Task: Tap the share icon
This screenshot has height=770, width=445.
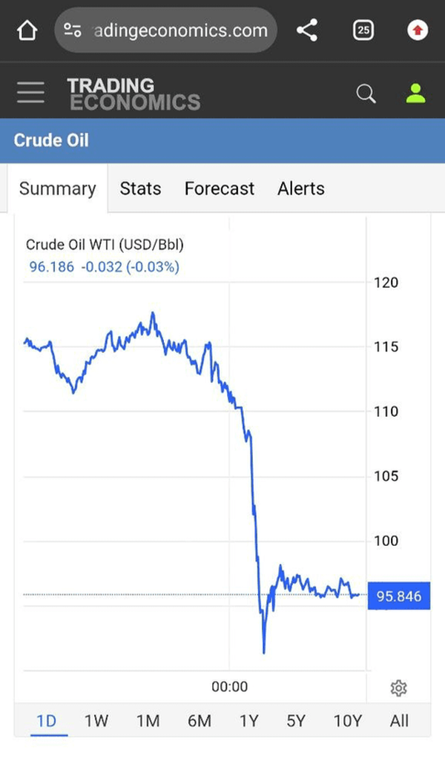Action: (x=306, y=30)
